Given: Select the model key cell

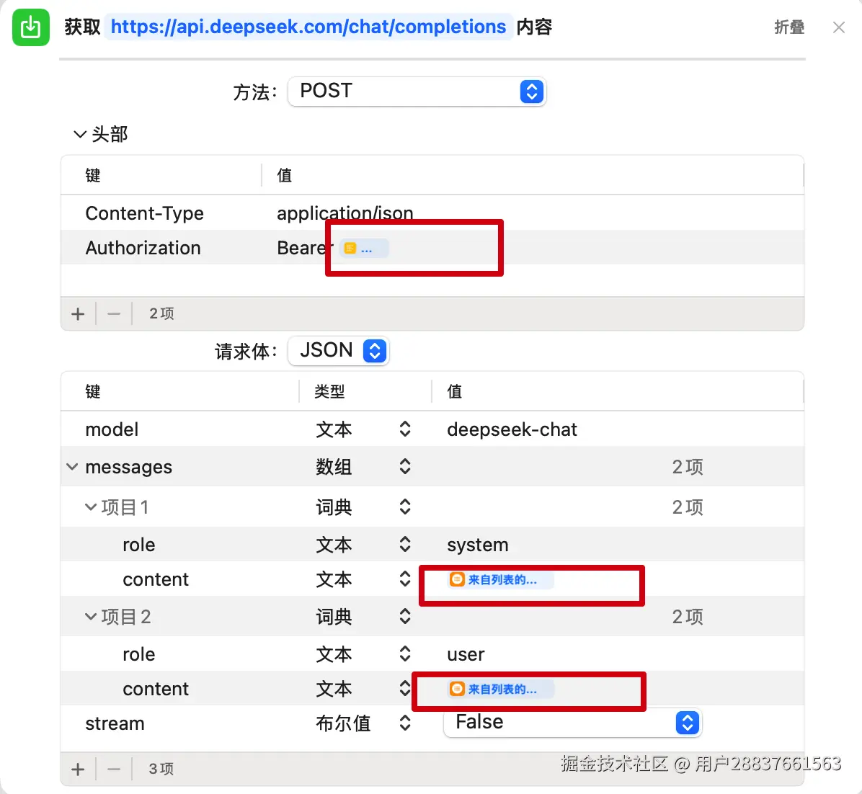Looking at the screenshot, I should (112, 429).
